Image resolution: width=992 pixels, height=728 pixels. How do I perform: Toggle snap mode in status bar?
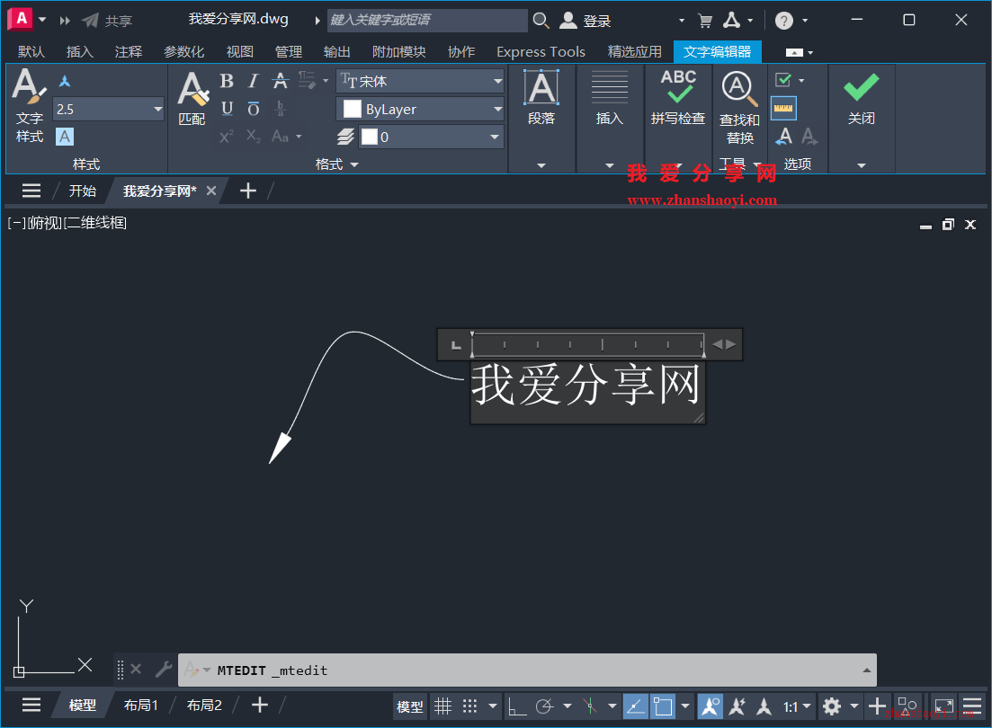click(x=469, y=706)
